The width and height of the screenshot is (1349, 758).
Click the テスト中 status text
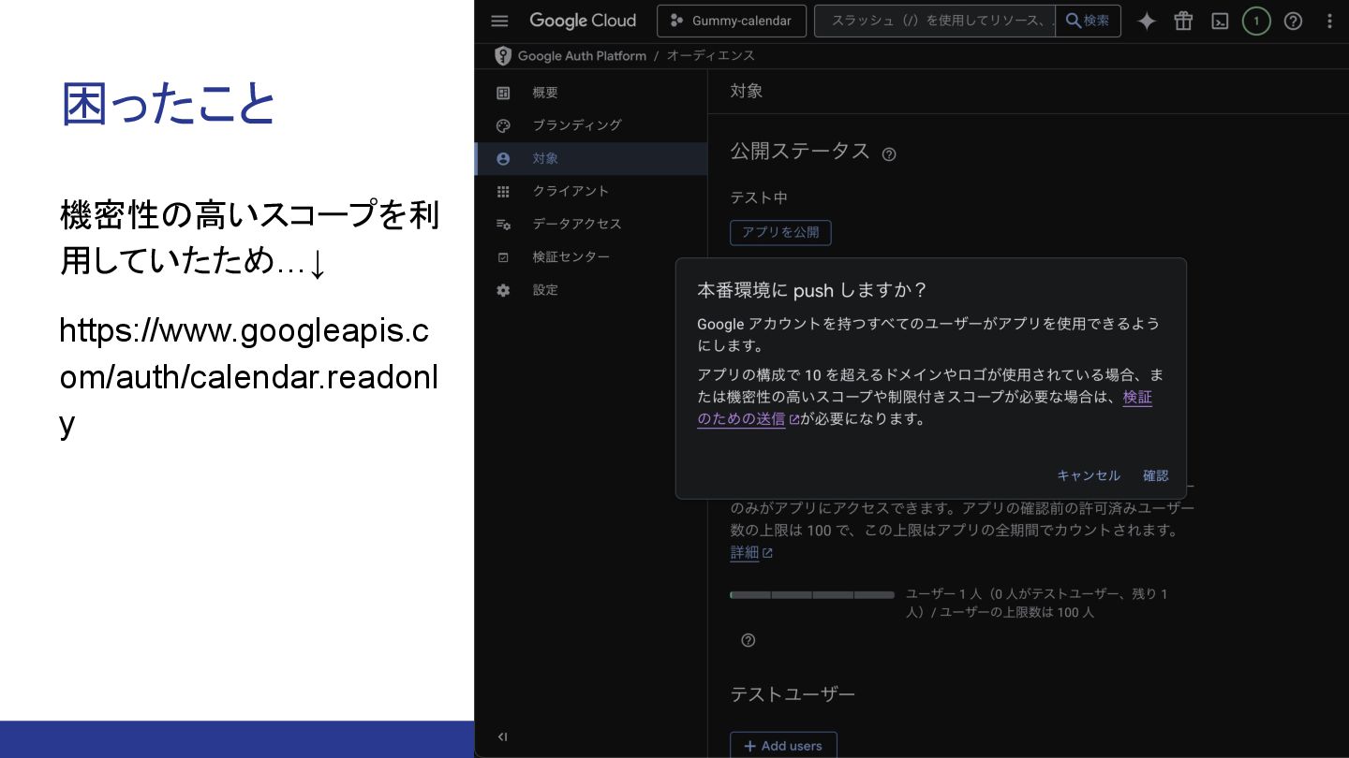coord(759,197)
